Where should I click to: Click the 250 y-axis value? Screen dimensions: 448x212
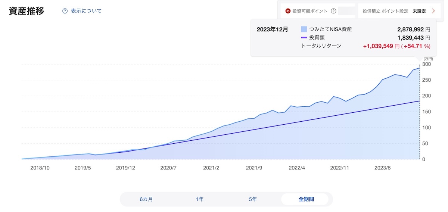point(427,80)
